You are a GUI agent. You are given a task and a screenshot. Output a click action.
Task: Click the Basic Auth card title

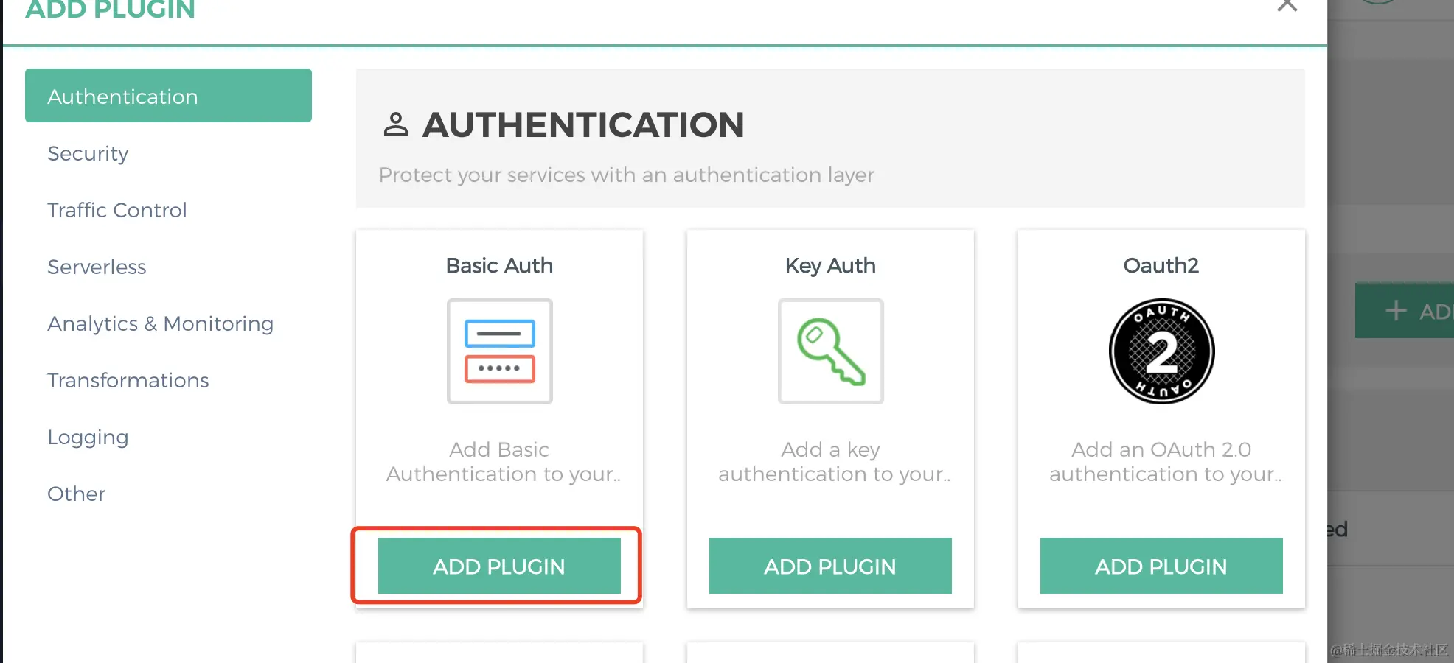click(499, 265)
